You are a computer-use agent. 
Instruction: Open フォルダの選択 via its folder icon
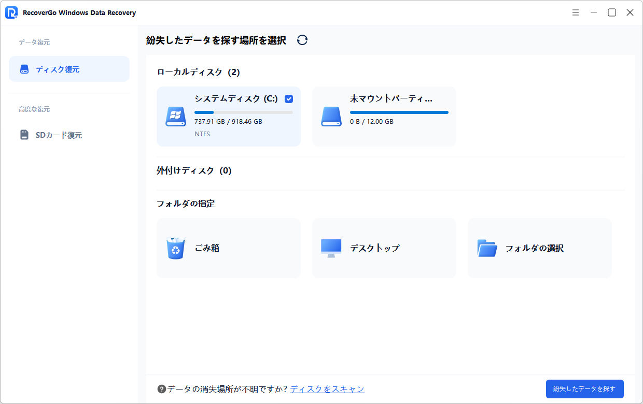click(486, 248)
